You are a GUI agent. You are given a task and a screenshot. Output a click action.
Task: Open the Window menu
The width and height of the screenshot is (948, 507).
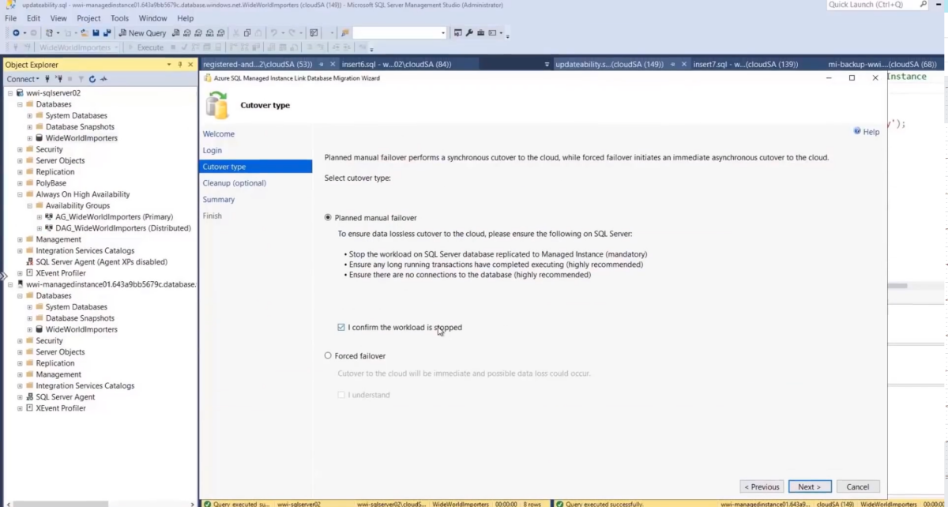[152, 18]
